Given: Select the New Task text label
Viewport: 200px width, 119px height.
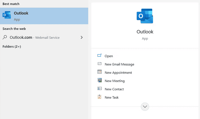Looking at the screenshot, I should [x=112, y=97].
